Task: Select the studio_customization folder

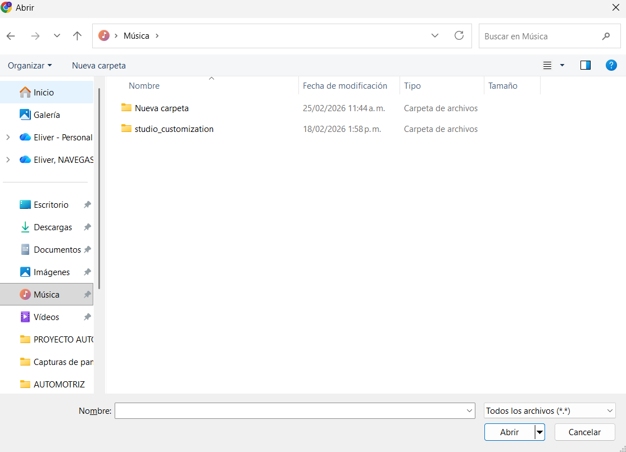Action: (x=174, y=129)
